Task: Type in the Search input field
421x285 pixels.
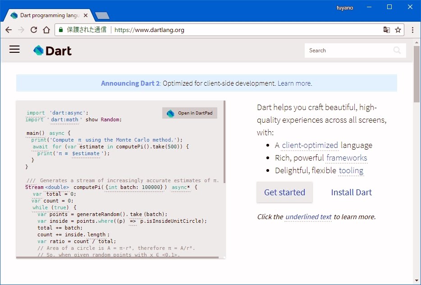Action: (347, 51)
